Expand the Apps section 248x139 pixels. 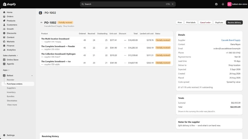[6, 70]
